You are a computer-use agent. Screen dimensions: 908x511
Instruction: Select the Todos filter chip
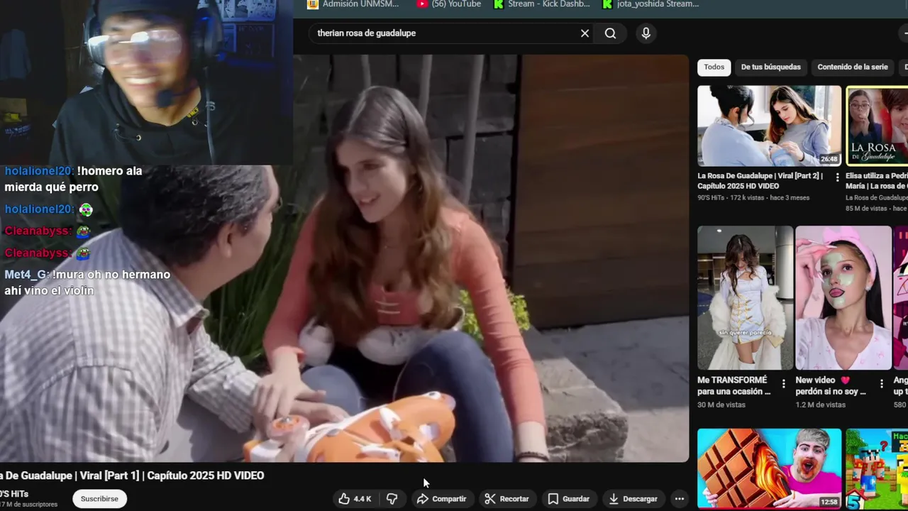[714, 67]
